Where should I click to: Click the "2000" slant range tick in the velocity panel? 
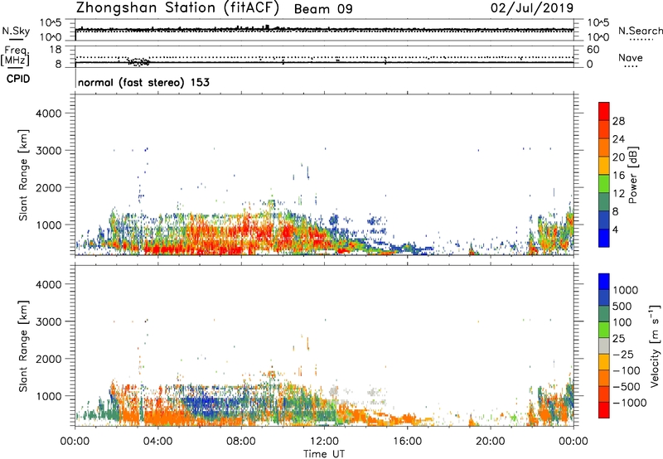point(48,359)
